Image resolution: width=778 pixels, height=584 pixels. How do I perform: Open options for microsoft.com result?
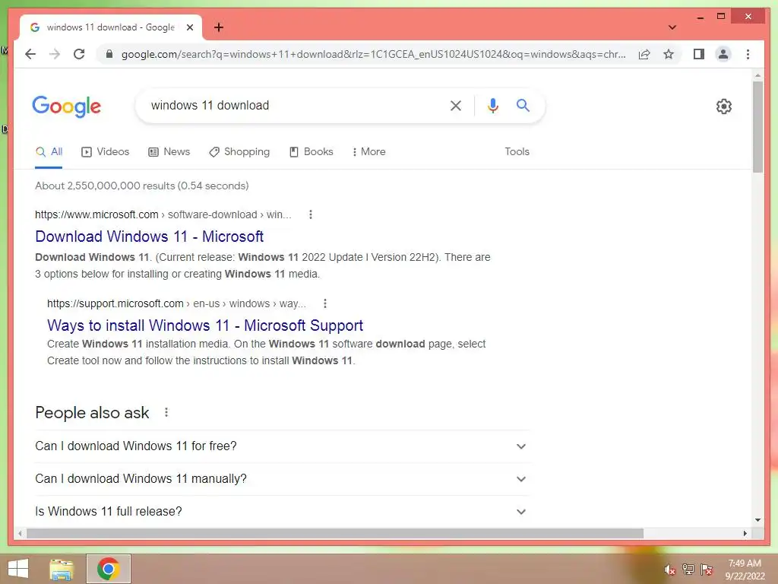click(311, 214)
